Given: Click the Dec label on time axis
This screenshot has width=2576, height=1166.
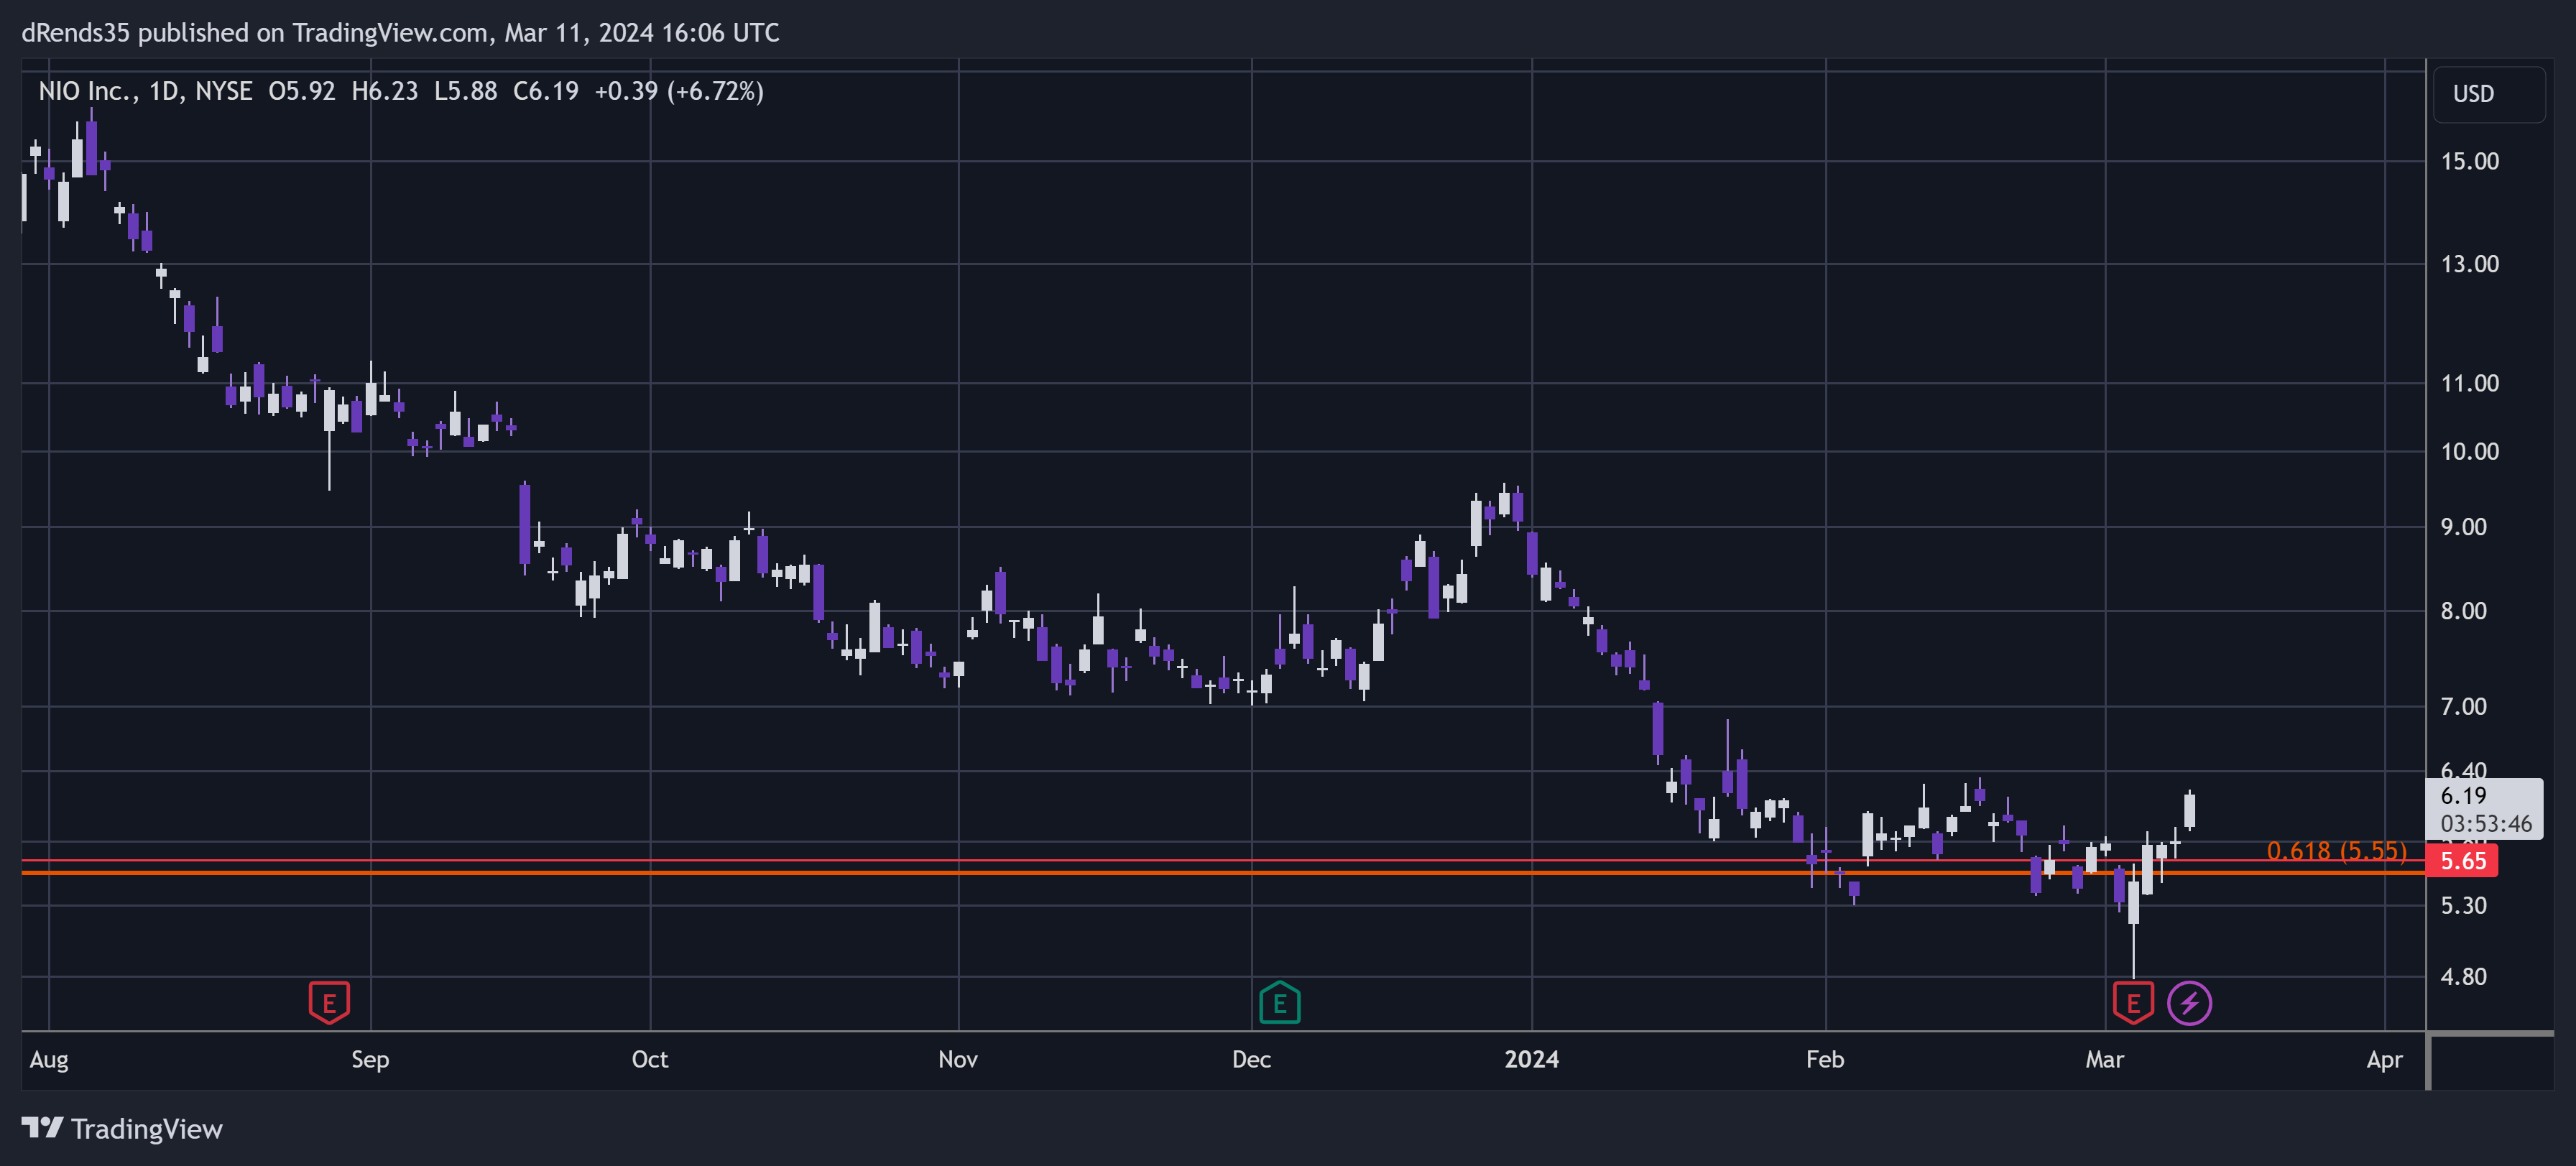Looking at the screenshot, I should 1251,1060.
